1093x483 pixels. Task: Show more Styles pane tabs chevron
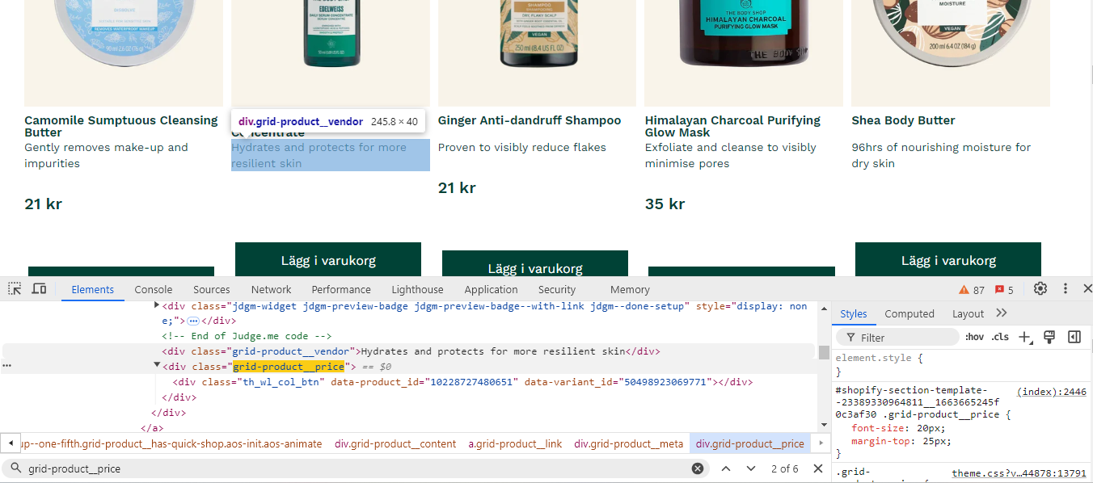click(1002, 313)
